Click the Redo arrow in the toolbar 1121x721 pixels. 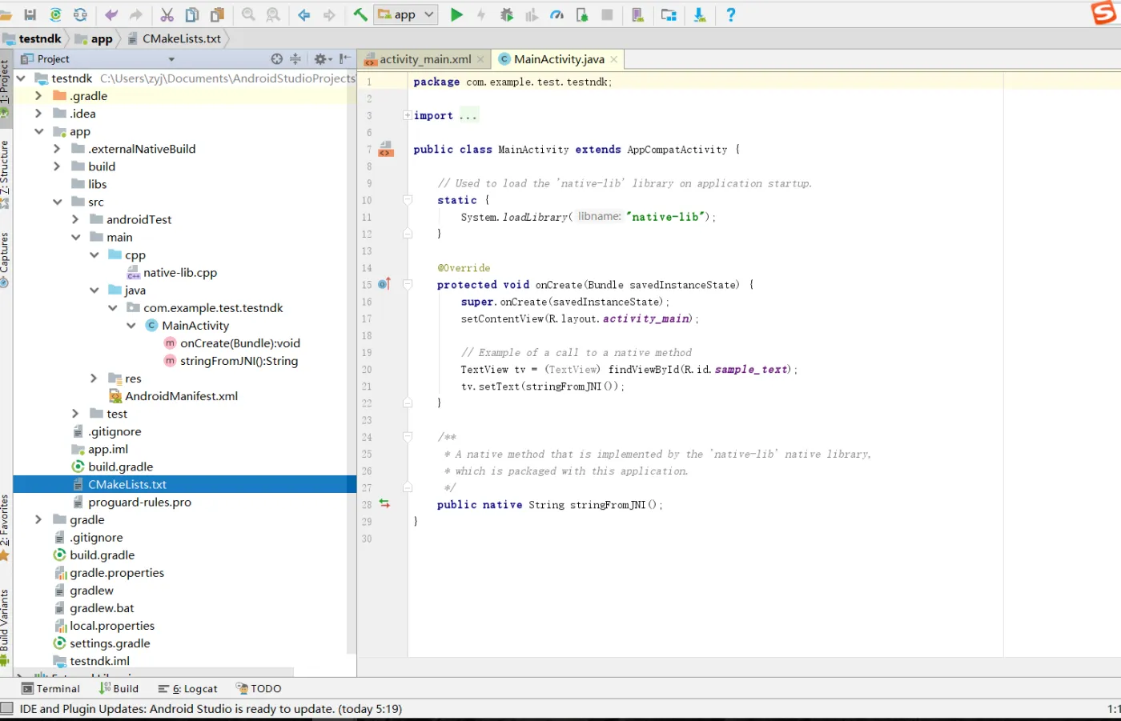tap(136, 14)
